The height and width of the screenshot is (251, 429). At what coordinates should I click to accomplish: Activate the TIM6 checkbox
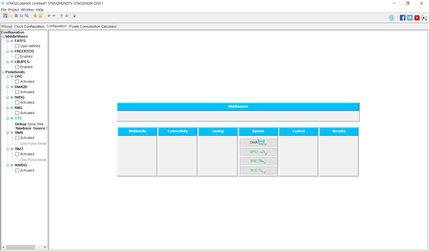click(x=17, y=138)
